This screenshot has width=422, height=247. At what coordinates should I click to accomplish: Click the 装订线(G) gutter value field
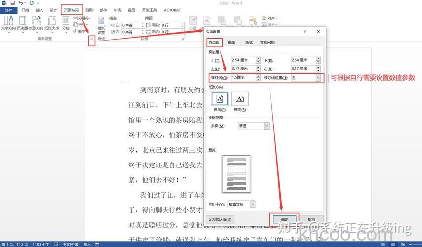tap(244, 77)
